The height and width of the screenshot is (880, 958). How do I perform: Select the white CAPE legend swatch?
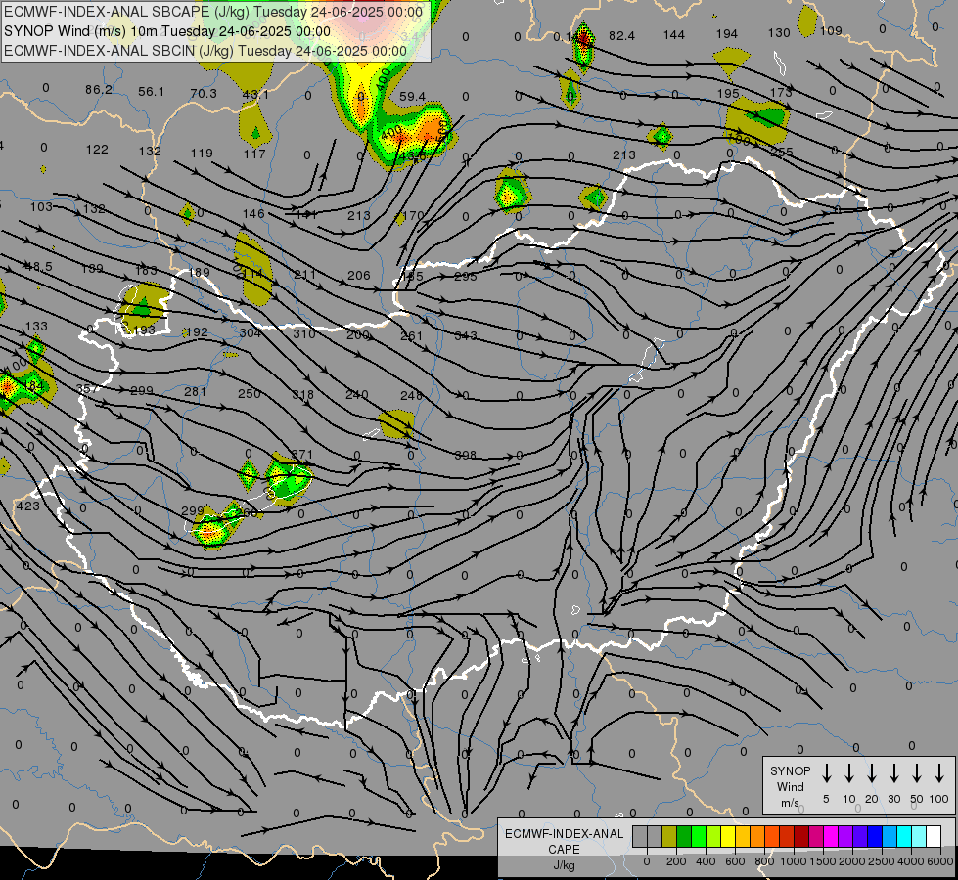(x=934, y=836)
